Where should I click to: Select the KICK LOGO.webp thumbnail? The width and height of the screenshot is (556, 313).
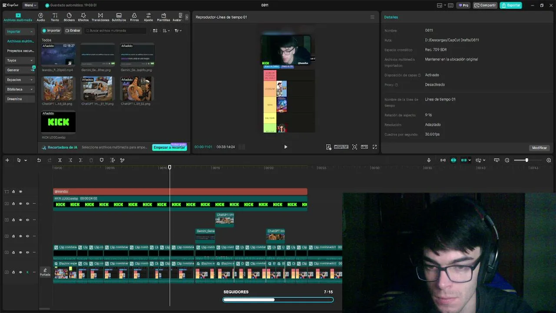[x=58, y=122]
